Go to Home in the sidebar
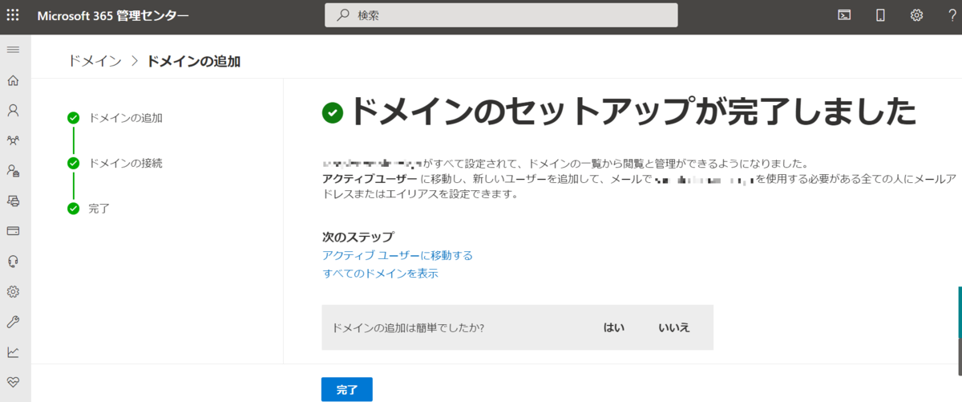 (x=13, y=80)
